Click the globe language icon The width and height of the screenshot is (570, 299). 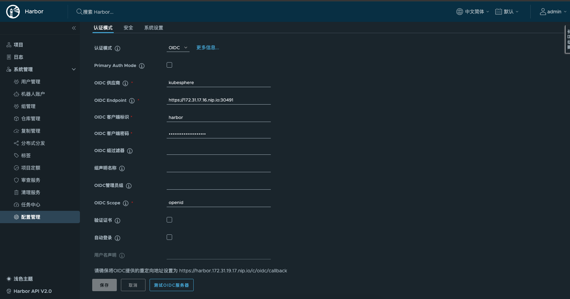[460, 12]
